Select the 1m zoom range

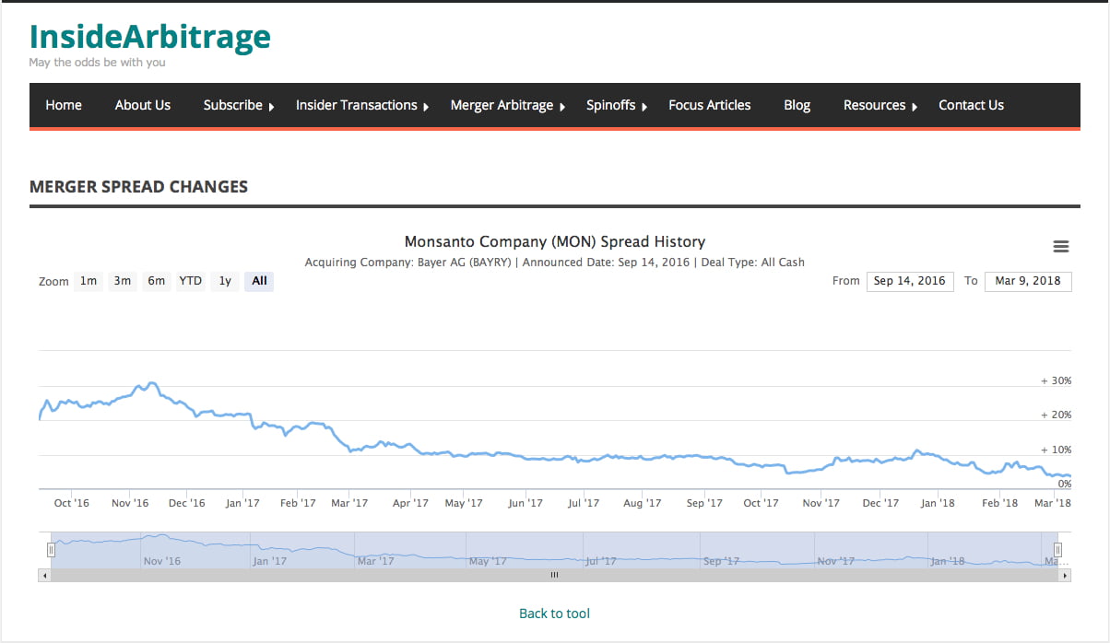pyautogui.click(x=88, y=281)
